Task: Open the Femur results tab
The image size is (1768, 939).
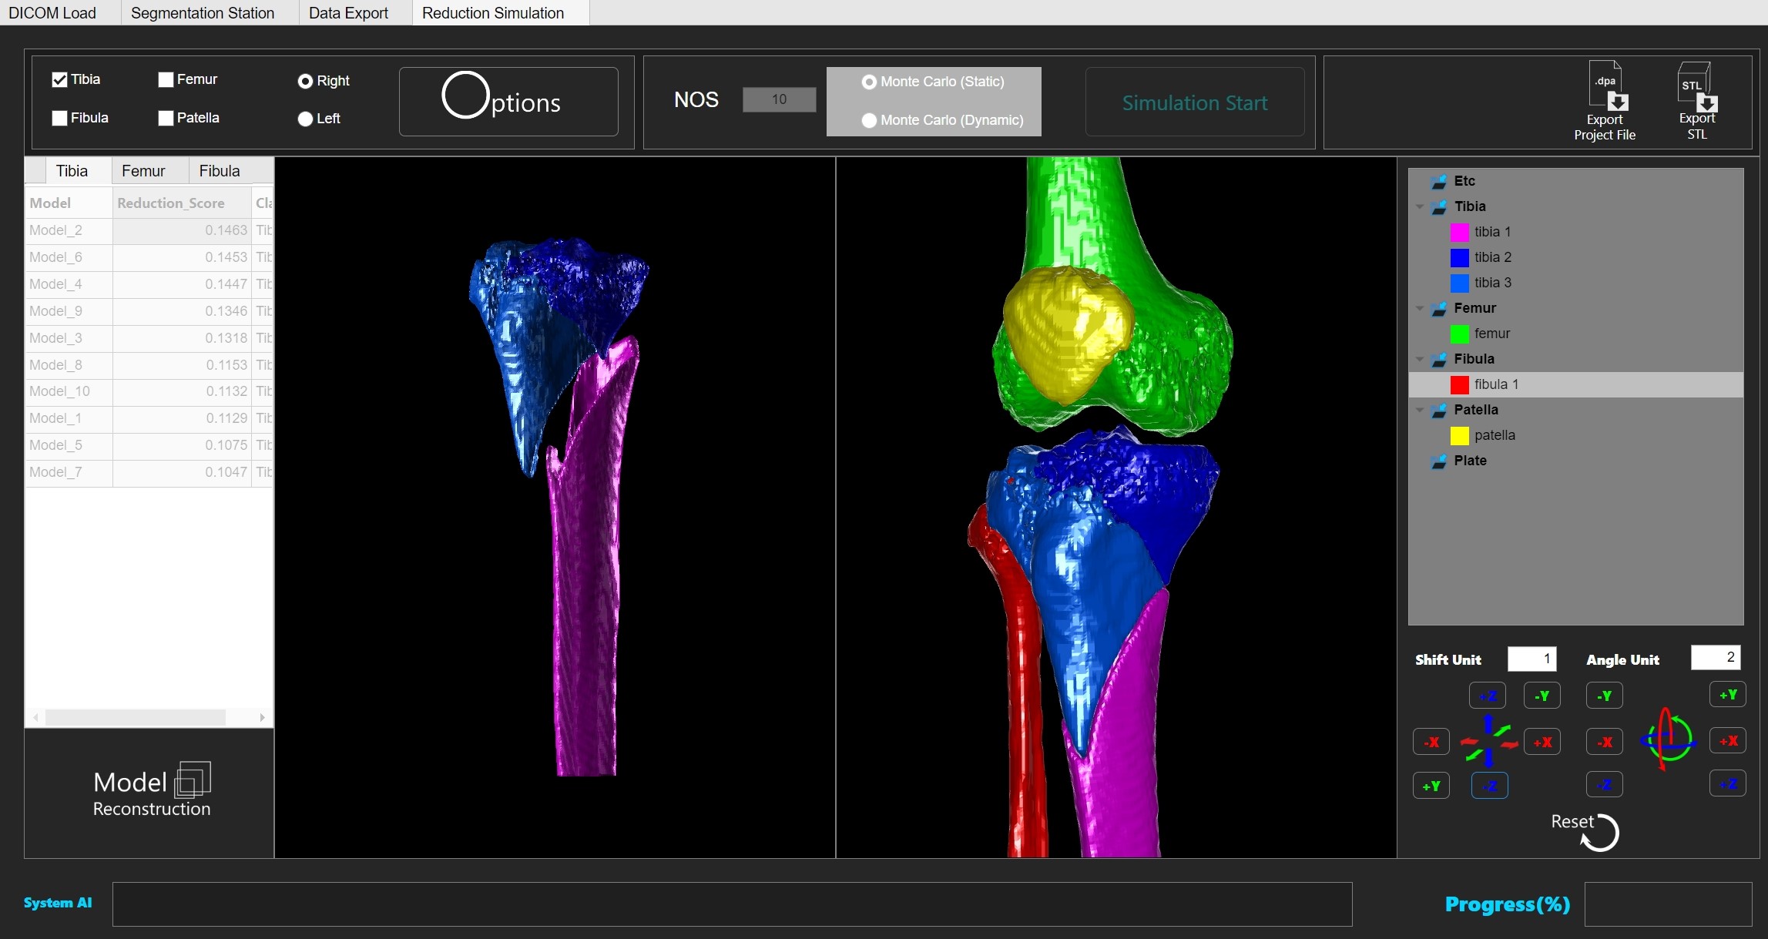Action: pos(143,171)
